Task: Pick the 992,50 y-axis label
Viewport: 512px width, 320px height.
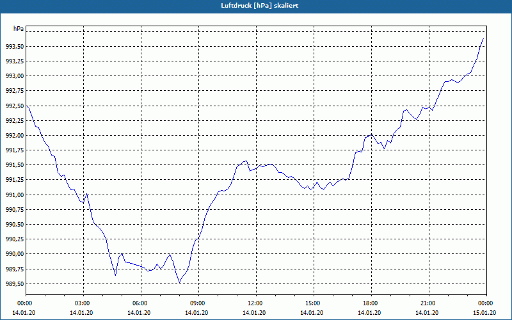Action: (15, 106)
